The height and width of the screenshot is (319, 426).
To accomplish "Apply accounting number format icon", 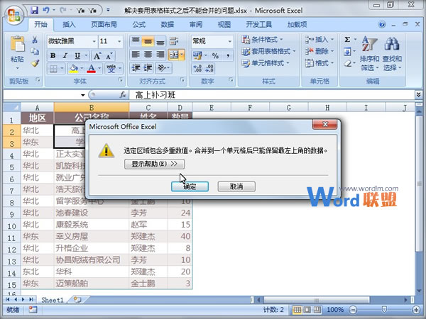I will coord(197,55).
